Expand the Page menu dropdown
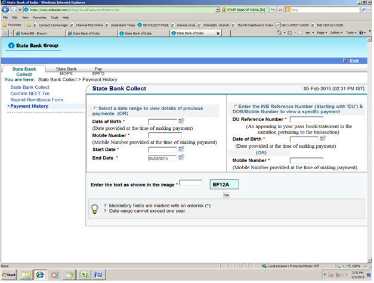 click(x=322, y=33)
